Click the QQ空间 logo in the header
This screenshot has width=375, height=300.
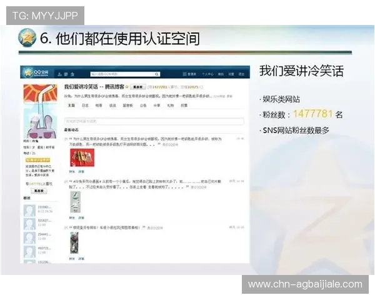click(x=37, y=72)
